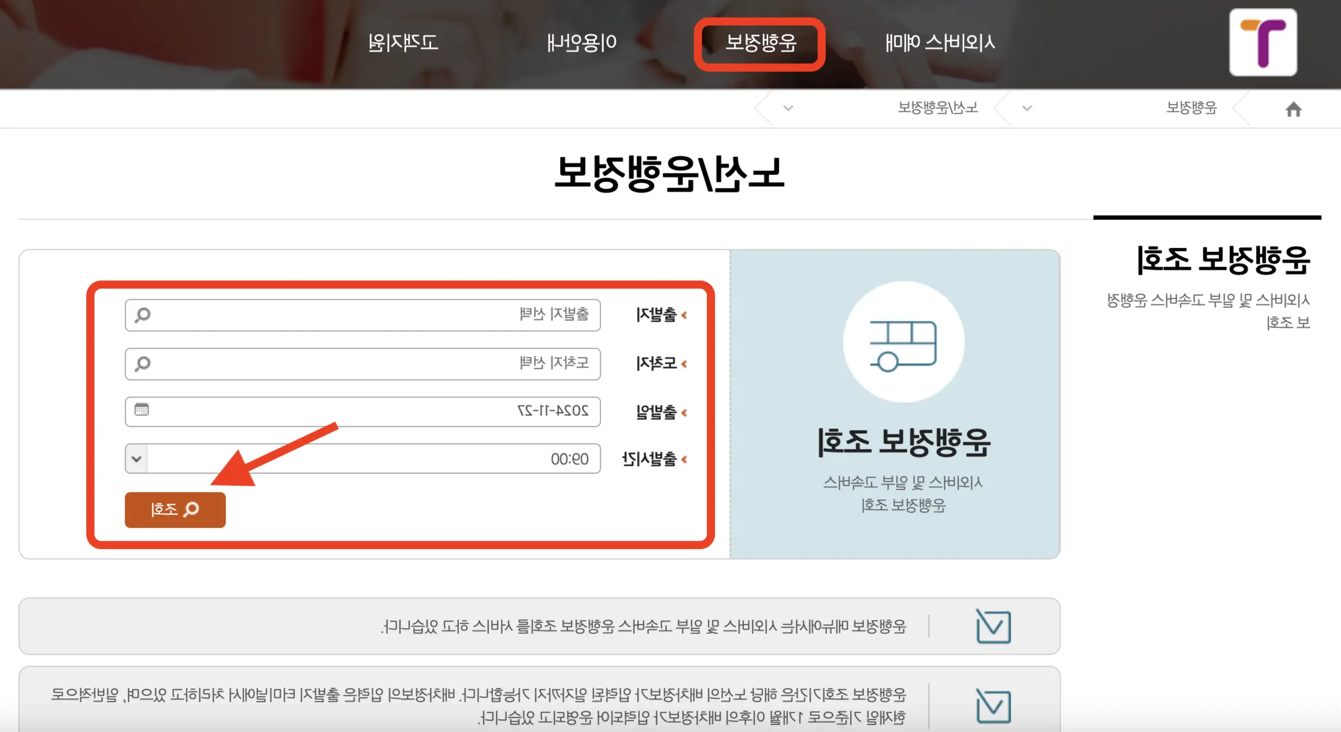1341x732 pixels.
Task: Click the T bus terminal logo
Action: tap(1263, 42)
